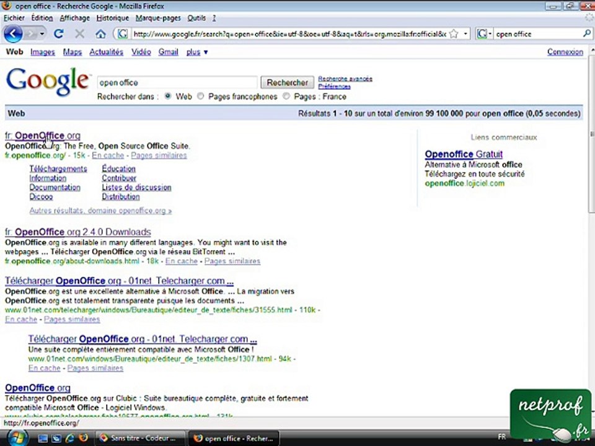Open the back/forward history dropdown arrow

pos(42,34)
